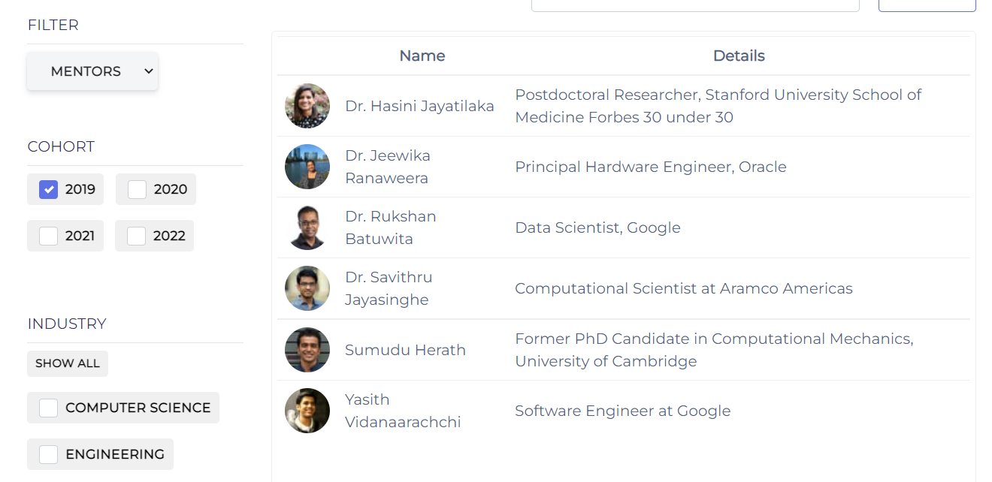
Task: Open Sumudu Herath's name link
Action: [x=405, y=350]
